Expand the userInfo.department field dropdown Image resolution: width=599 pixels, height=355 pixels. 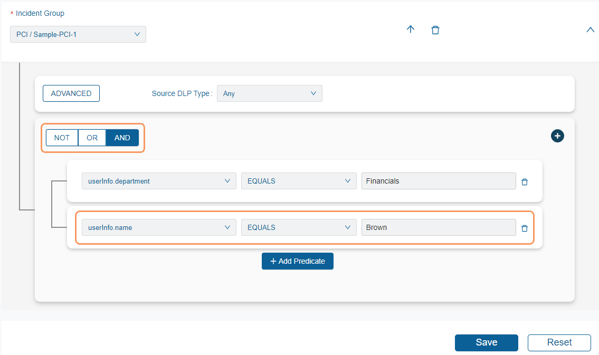(x=158, y=180)
